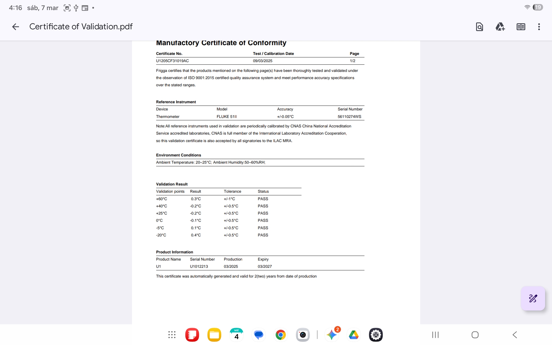Image resolution: width=552 pixels, height=345 pixels.
Task: Tap the floating annotate pen button
Action: click(x=533, y=298)
